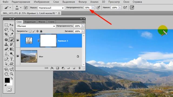Select the Pen tool
This screenshot has width=173, height=97.
click(6, 59)
